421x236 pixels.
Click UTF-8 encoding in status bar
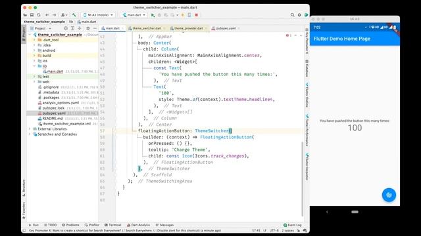[274, 230]
